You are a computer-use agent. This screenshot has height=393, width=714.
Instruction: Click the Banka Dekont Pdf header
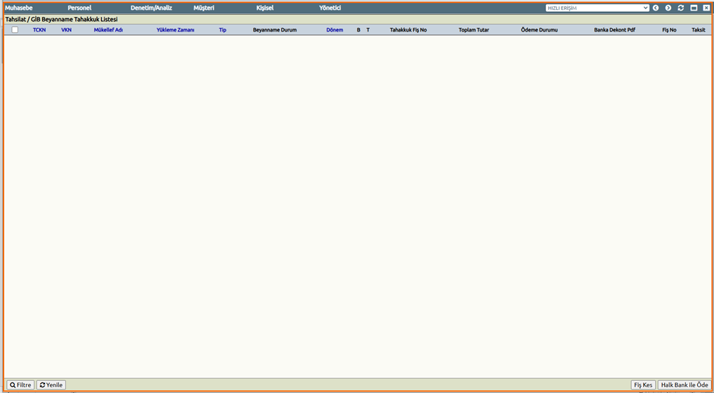click(615, 29)
